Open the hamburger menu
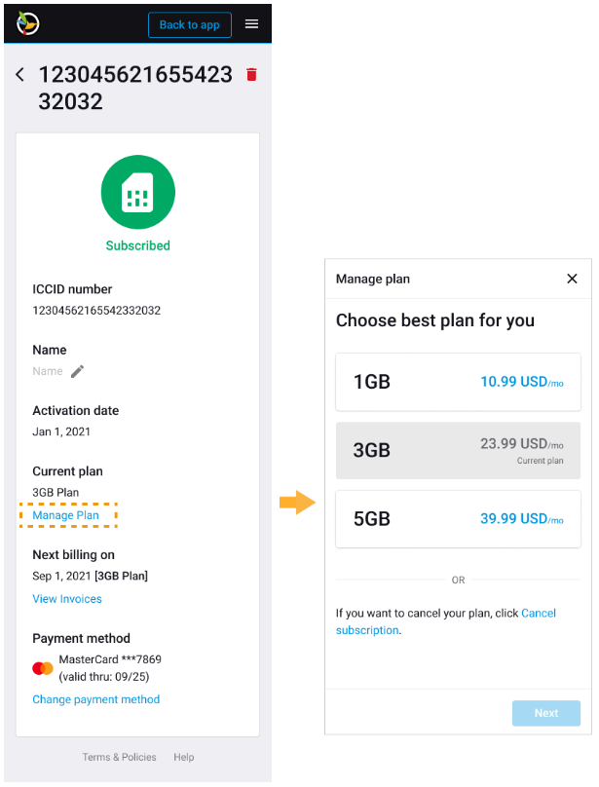This screenshot has width=599, height=787. click(x=251, y=24)
